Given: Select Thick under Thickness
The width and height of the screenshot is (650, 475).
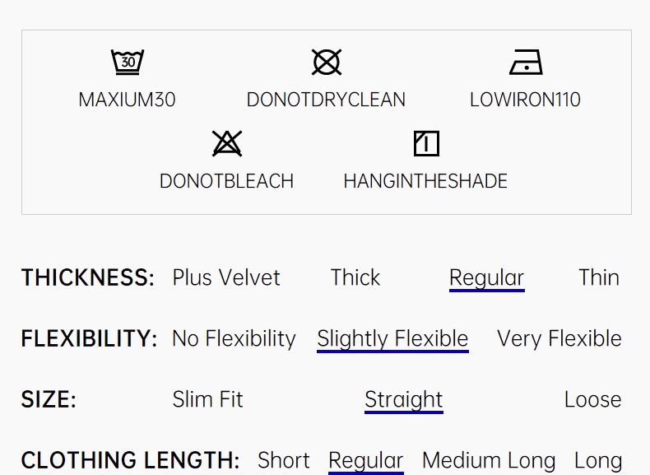Looking at the screenshot, I should [355, 277].
